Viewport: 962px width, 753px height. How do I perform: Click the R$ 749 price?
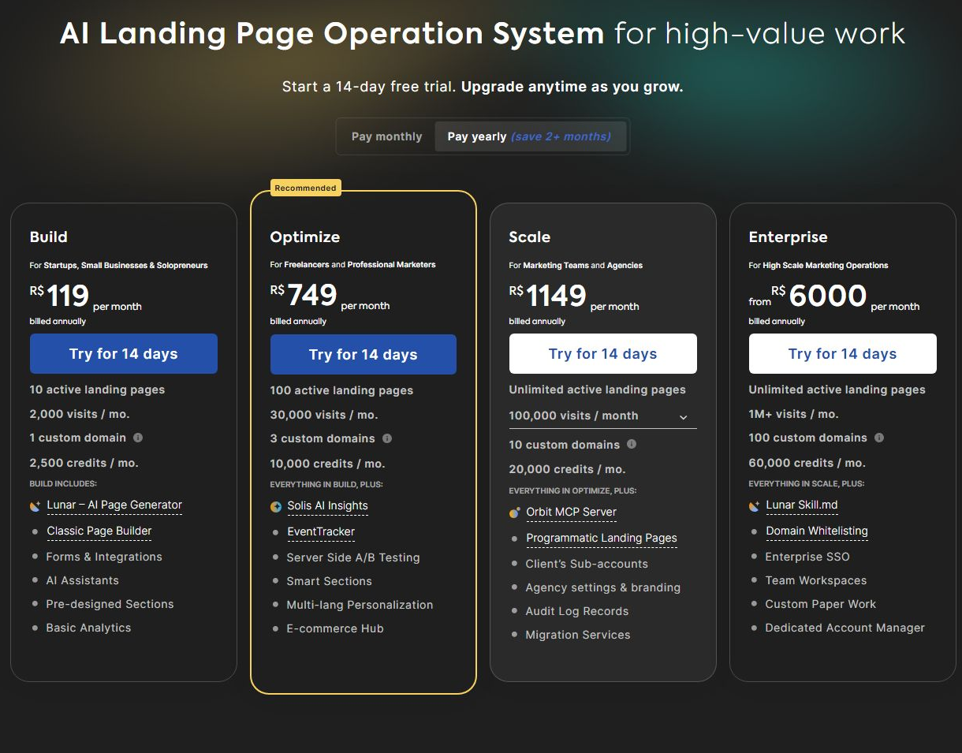(x=304, y=296)
